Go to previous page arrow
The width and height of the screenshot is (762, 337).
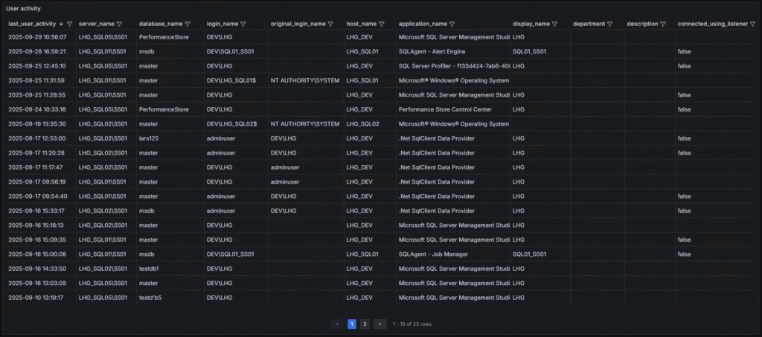(337, 324)
